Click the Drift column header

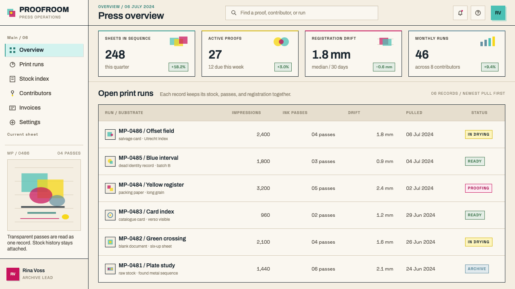[354, 113]
